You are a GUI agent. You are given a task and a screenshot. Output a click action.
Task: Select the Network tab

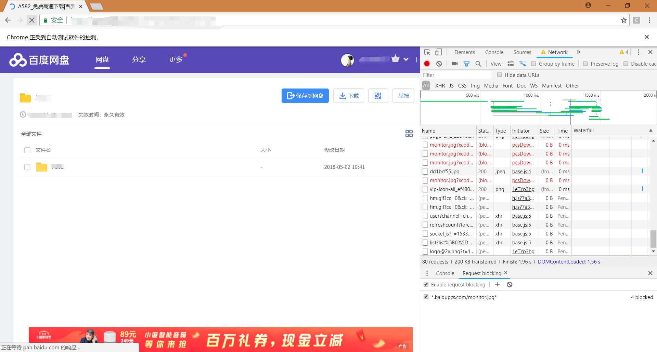coord(554,52)
